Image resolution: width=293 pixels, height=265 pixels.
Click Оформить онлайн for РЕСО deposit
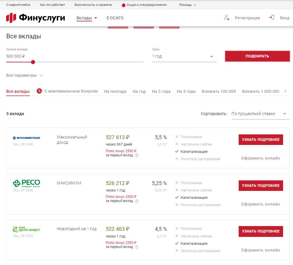point(261,204)
